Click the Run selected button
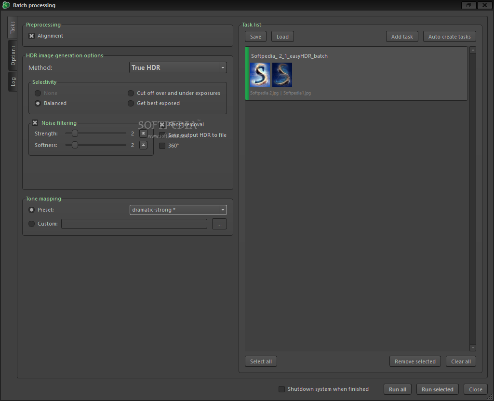The width and height of the screenshot is (494, 401). pos(438,389)
